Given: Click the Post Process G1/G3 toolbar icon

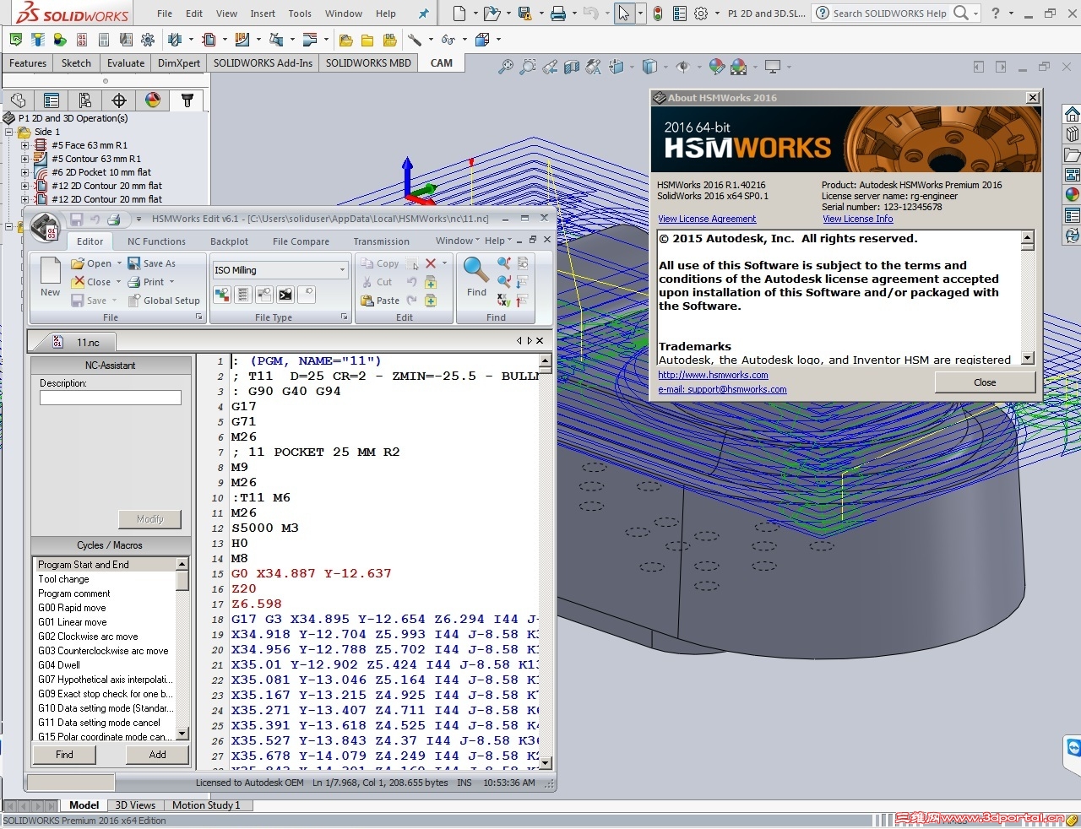Looking at the screenshot, I should point(82,40).
